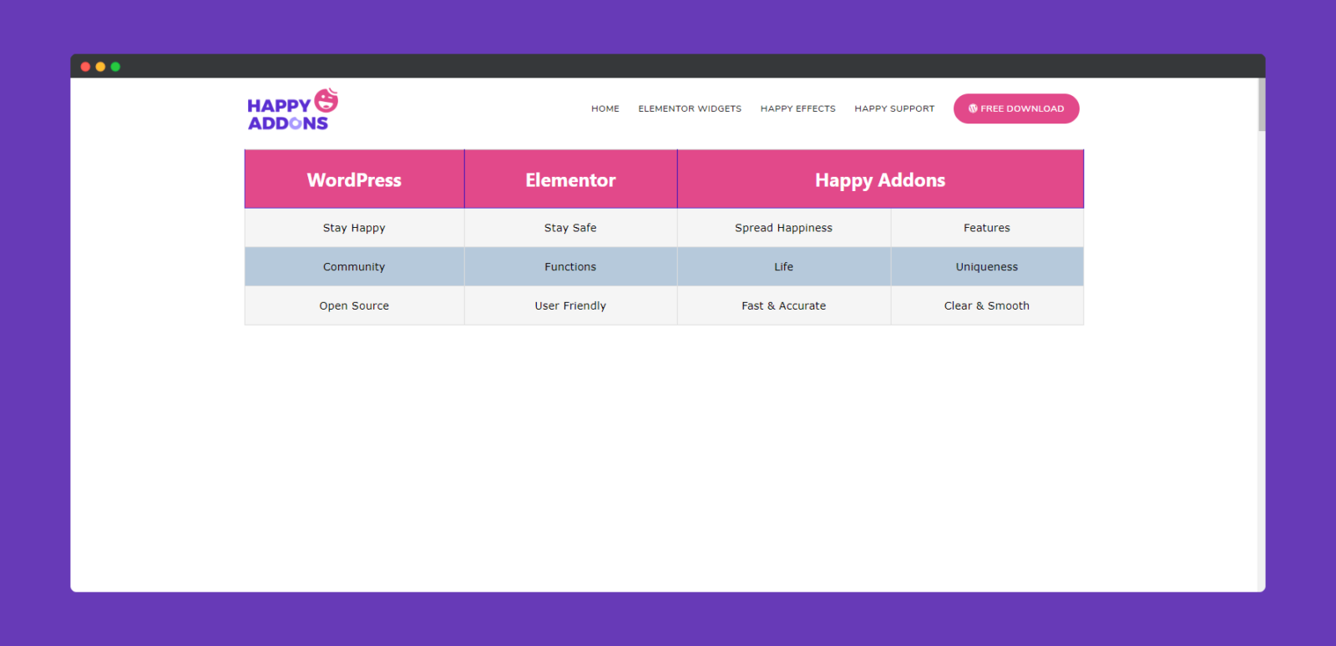This screenshot has width=1336, height=646.
Task: Click the Uniqueness table cell
Action: pos(987,267)
